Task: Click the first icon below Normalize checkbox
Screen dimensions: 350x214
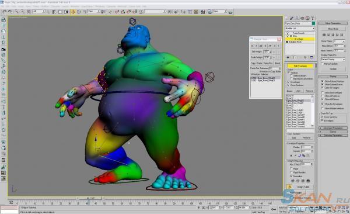Action: 293,181
